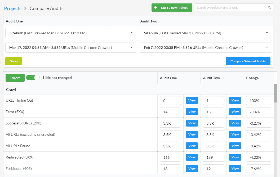Click Audit One value 166 for Redirected
Image resolution: width=280 pixels, height=177 pixels.
(x=170, y=157)
